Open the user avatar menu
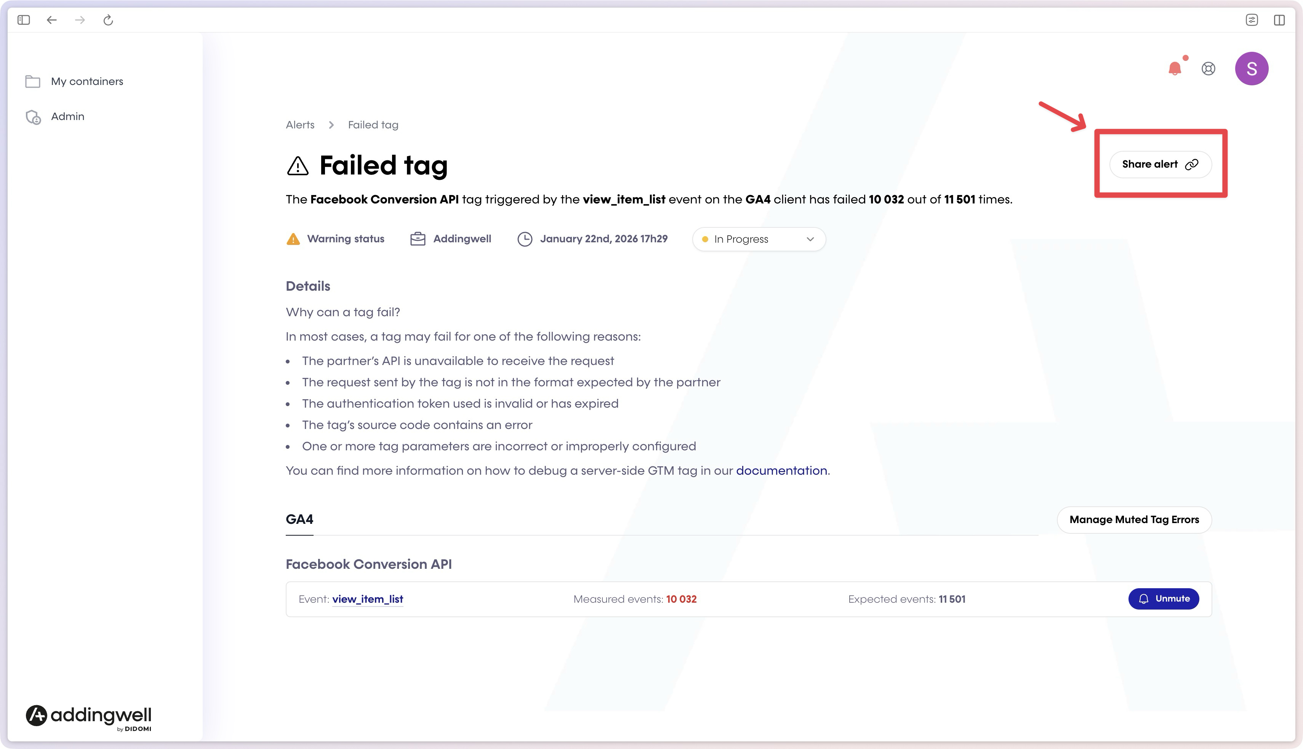The height and width of the screenshot is (749, 1303). pos(1251,69)
